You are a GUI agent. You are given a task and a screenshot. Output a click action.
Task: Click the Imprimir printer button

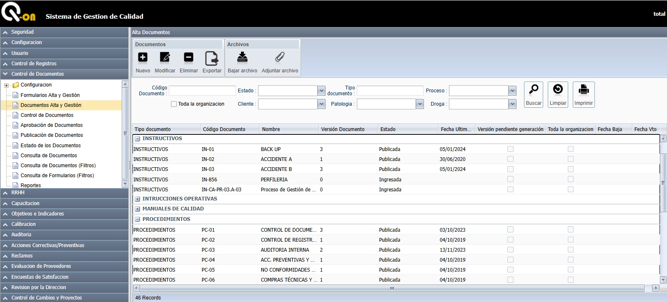(x=584, y=95)
